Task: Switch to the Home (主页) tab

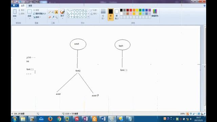Action: point(23,6)
